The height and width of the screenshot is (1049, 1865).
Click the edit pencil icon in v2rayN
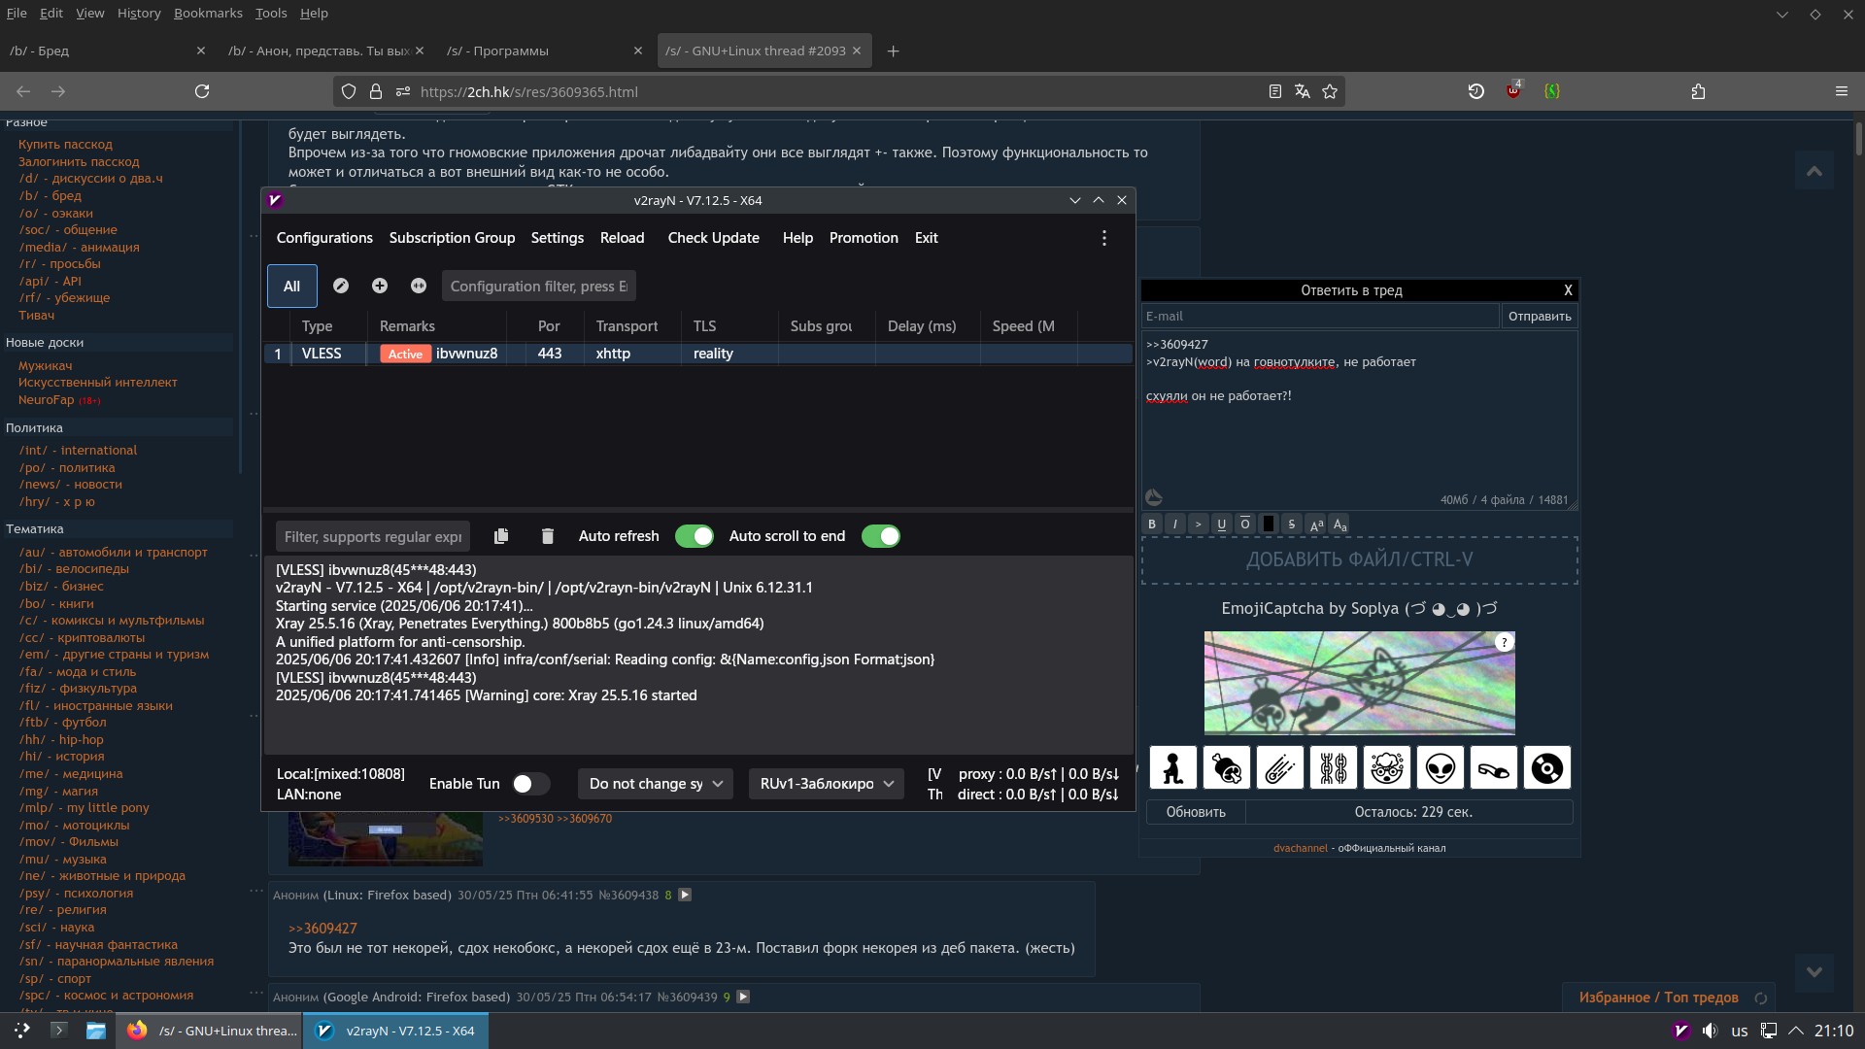click(x=340, y=286)
